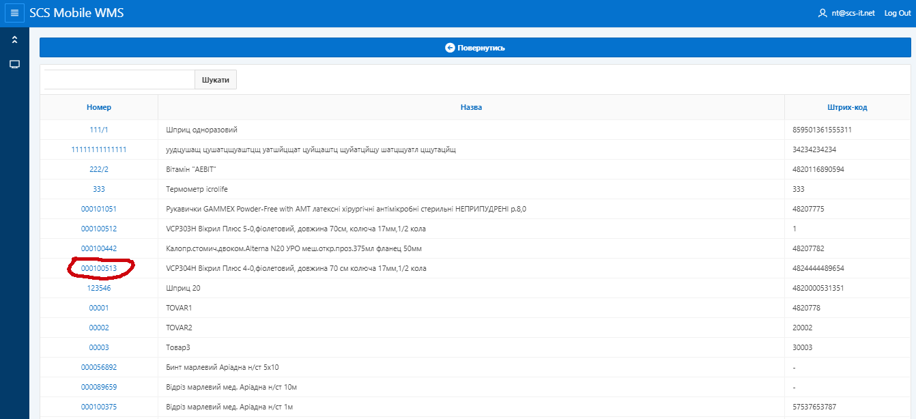Screen dimensions: 916x419
Task: Select the name Шприц одноразовий
Action: [x=202, y=130]
